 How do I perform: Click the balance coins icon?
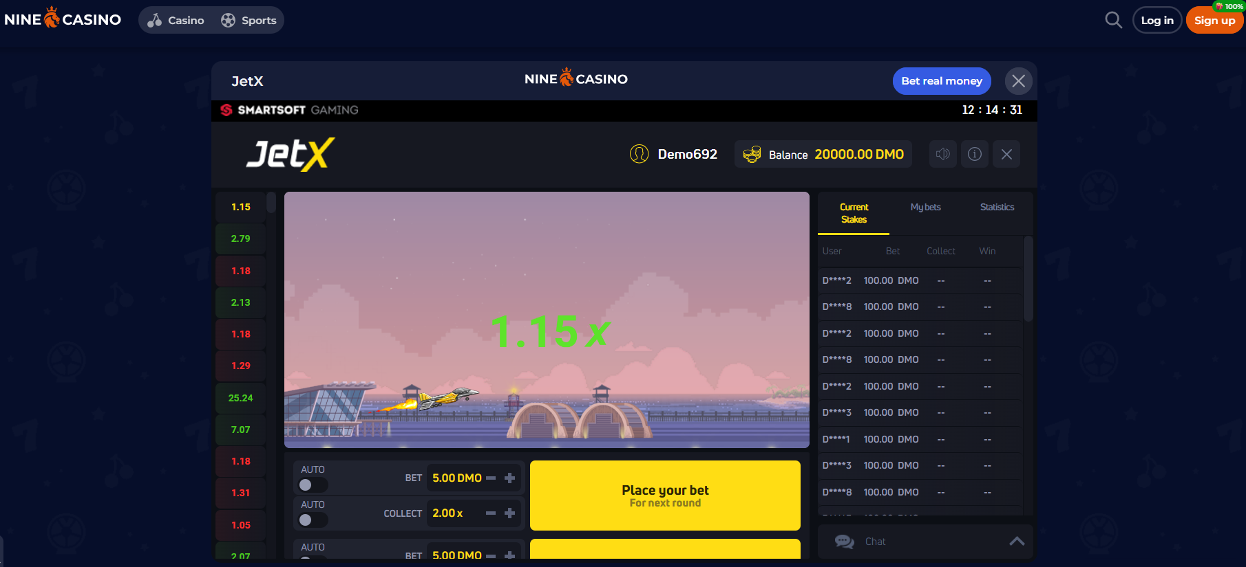click(x=752, y=155)
